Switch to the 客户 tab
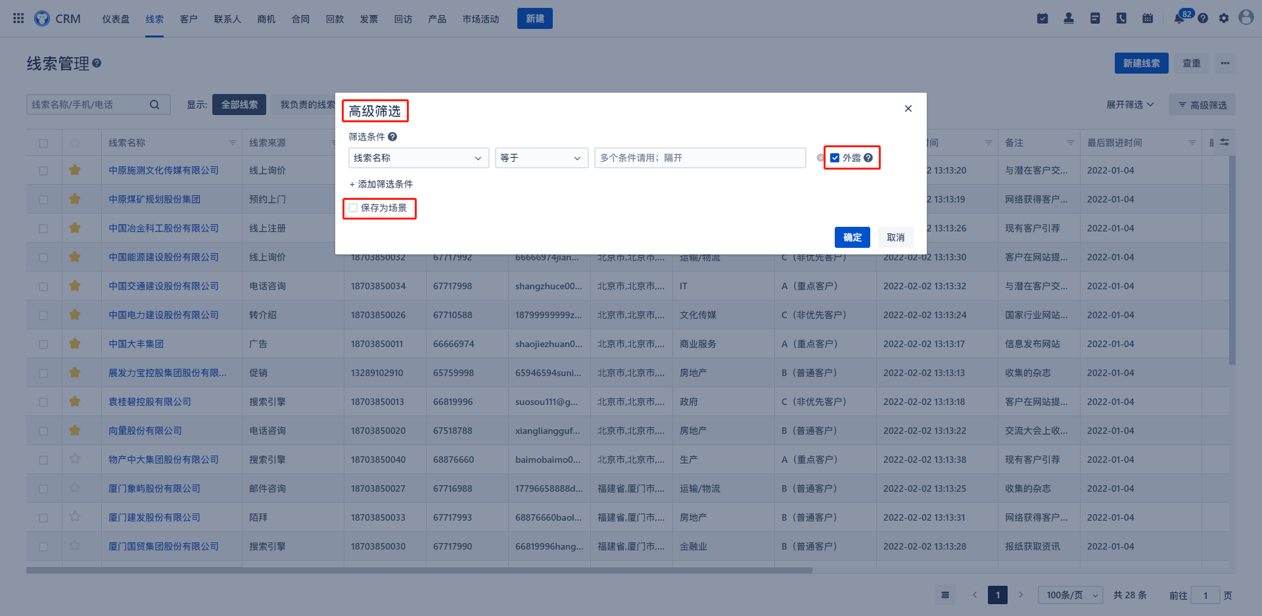 [189, 19]
